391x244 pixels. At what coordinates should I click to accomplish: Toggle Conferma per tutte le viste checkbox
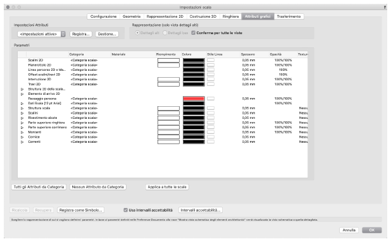point(193,33)
